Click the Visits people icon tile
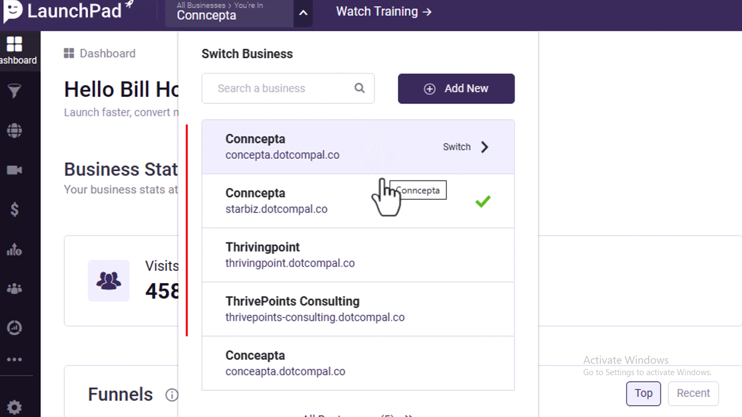The image size is (742, 417). [x=109, y=281]
